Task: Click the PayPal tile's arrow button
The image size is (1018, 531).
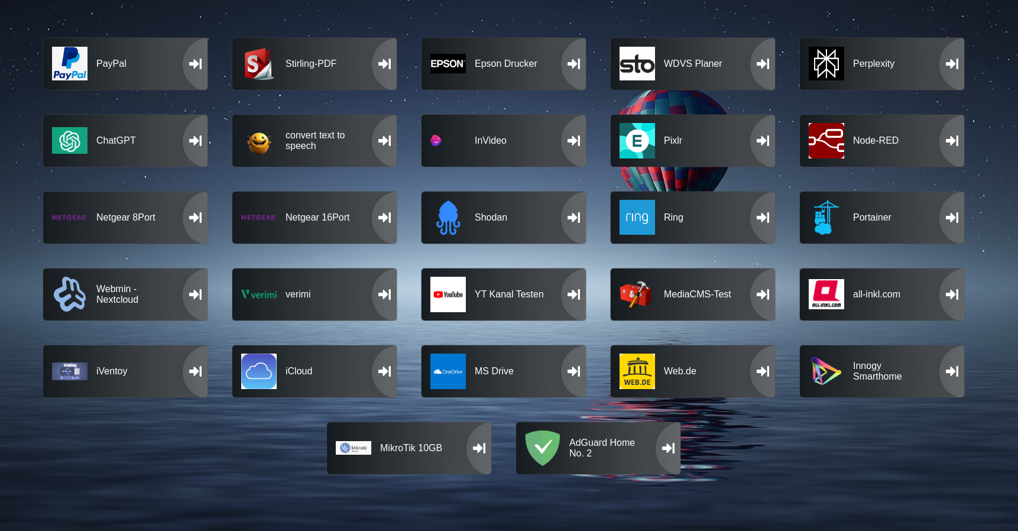Action: (x=195, y=64)
